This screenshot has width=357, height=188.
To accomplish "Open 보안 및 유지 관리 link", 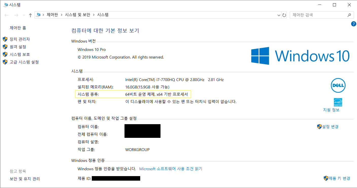I will 25,179.
